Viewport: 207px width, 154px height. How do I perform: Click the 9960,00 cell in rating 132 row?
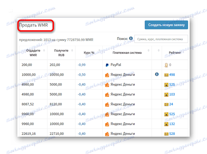point(33,124)
